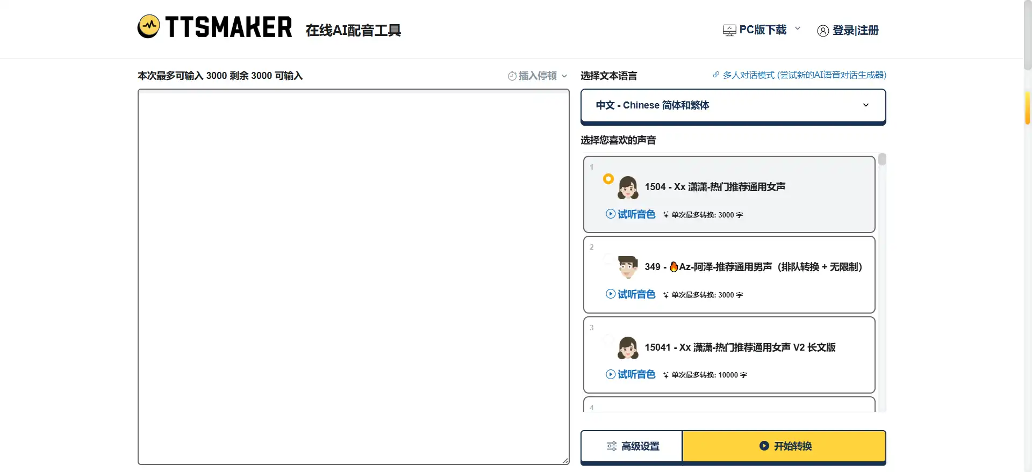The width and height of the screenshot is (1032, 472).
Task: Click the 在线AI配音工具 tagline
Action: [353, 31]
